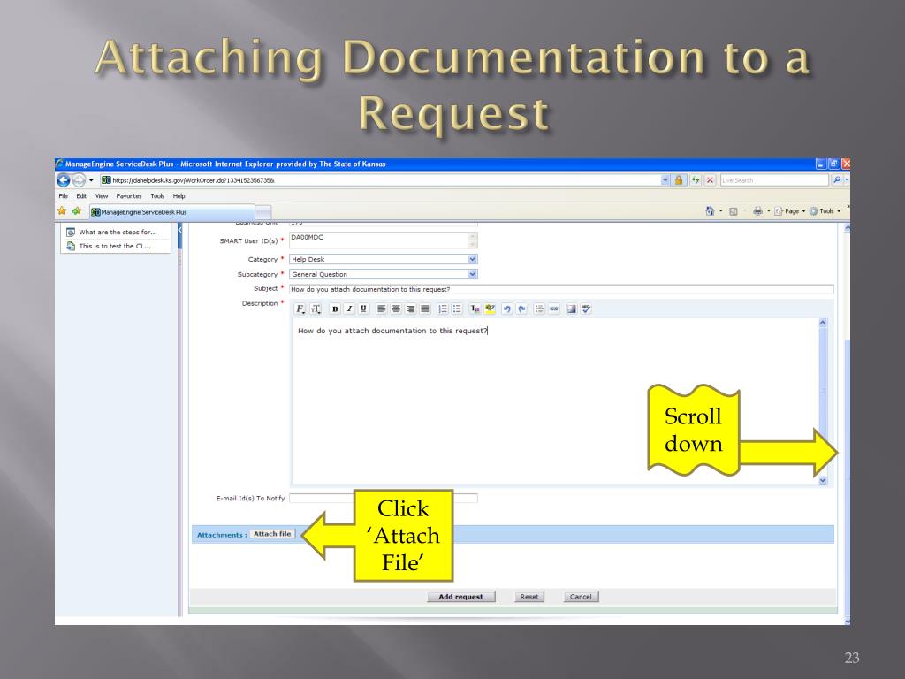Screen dimensions: 905x679
Task: Insert a hyperlink in Description
Action: 554,309
